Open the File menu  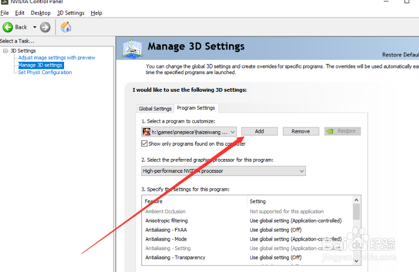(5, 13)
